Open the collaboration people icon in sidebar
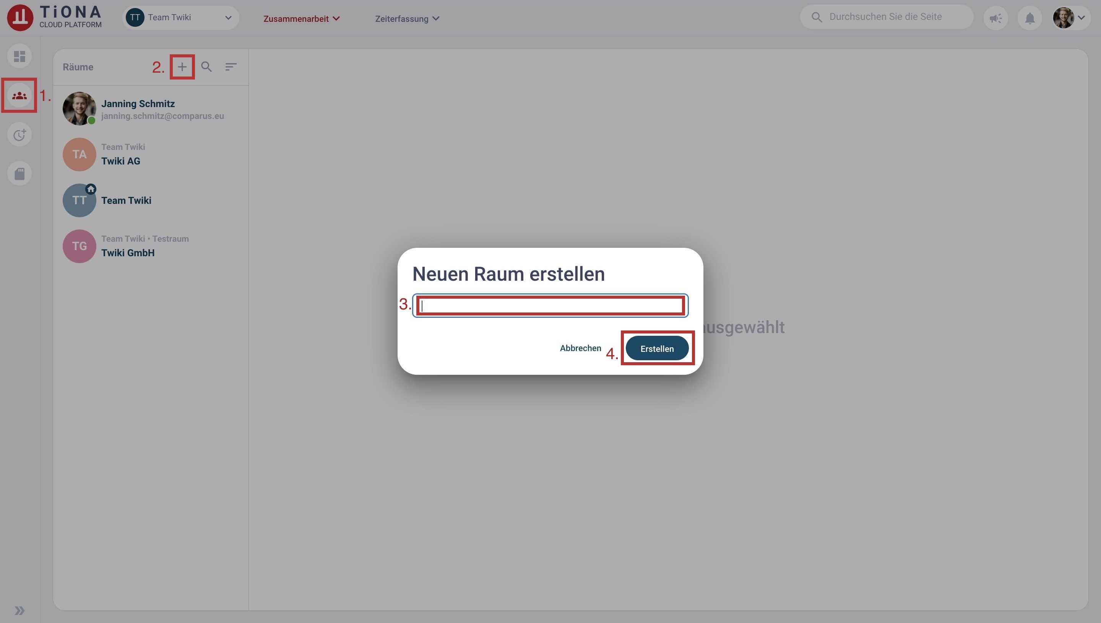The image size is (1101, 623). [x=19, y=95]
